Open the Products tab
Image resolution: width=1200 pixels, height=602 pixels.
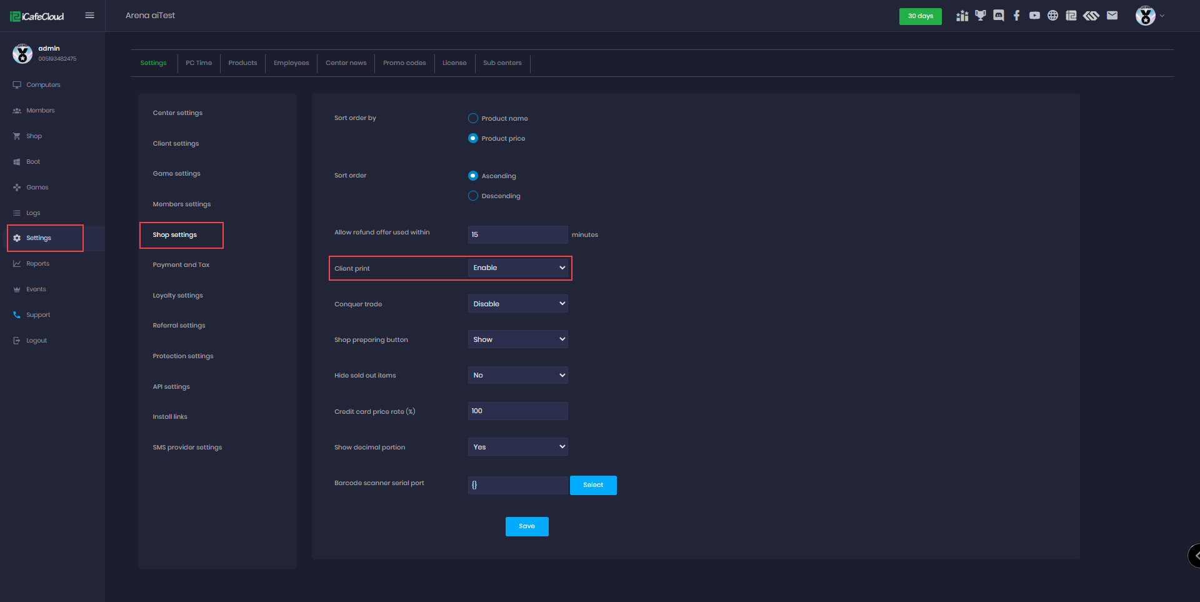click(x=242, y=63)
